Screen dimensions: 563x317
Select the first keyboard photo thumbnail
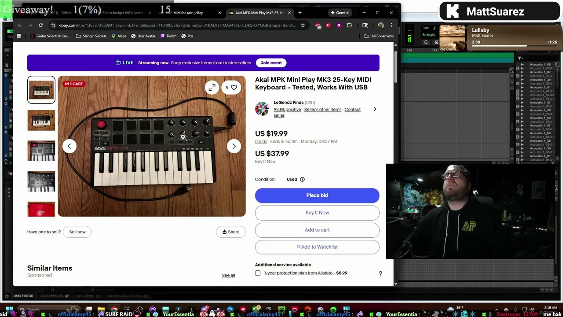tap(41, 90)
